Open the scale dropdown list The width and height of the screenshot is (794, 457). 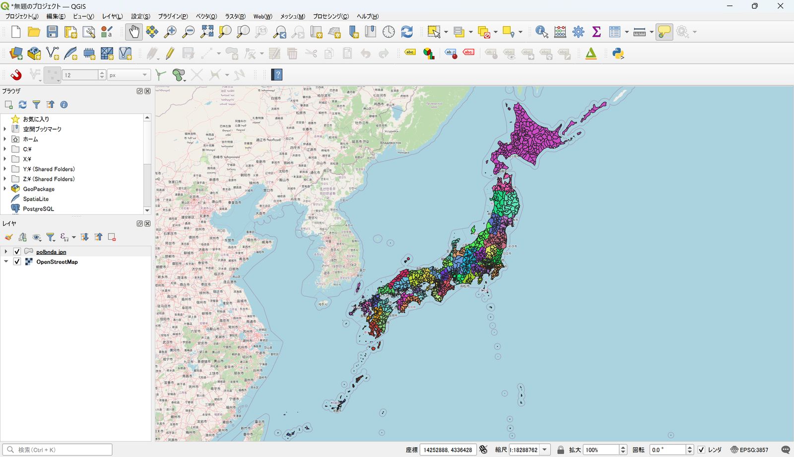(x=544, y=450)
